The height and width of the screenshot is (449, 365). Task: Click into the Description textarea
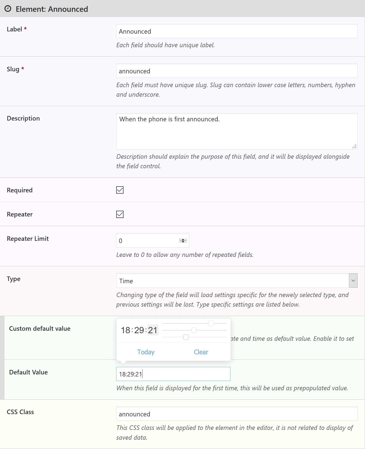[237, 131]
